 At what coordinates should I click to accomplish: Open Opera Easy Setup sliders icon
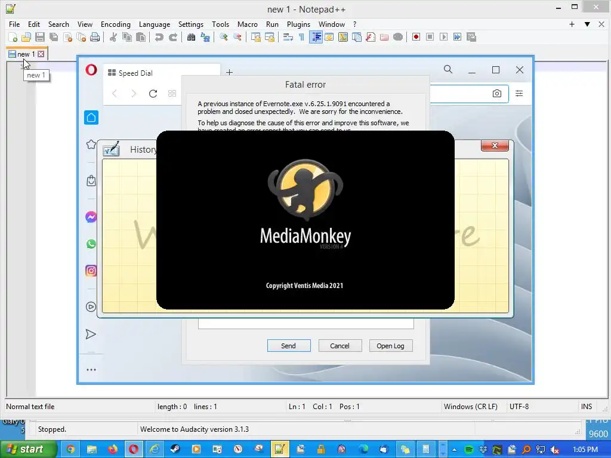(x=519, y=94)
